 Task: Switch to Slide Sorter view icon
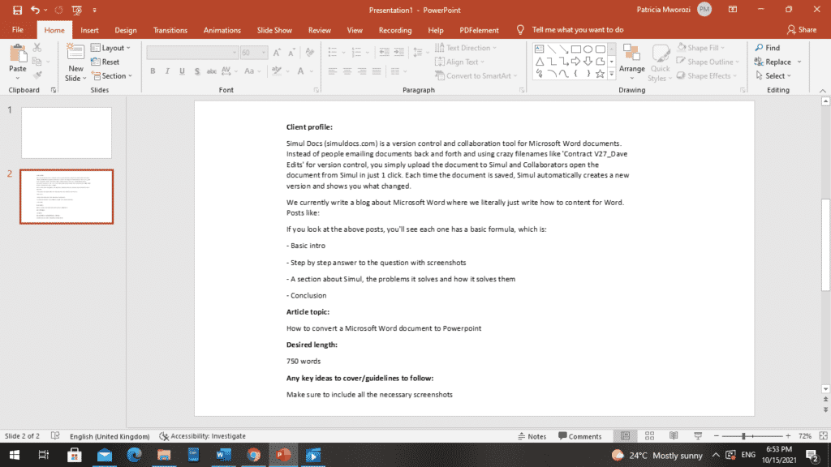[x=649, y=435]
